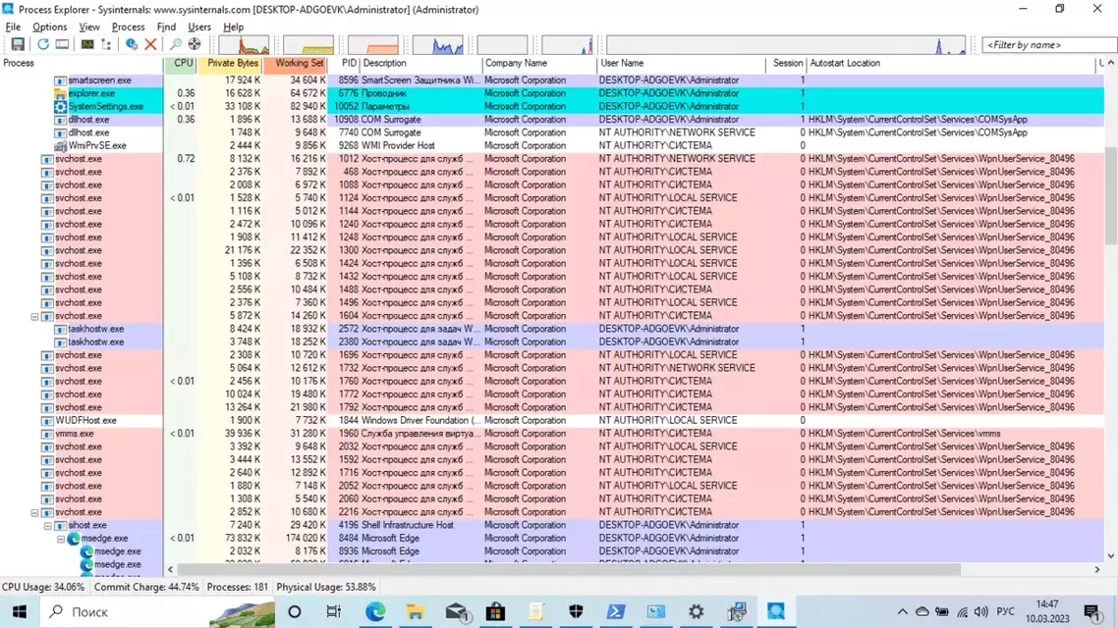The height and width of the screenshot is (628, 1118).
Task: Select dllhost.exe row with PID 10908
Action: click(x=552, y=120)
